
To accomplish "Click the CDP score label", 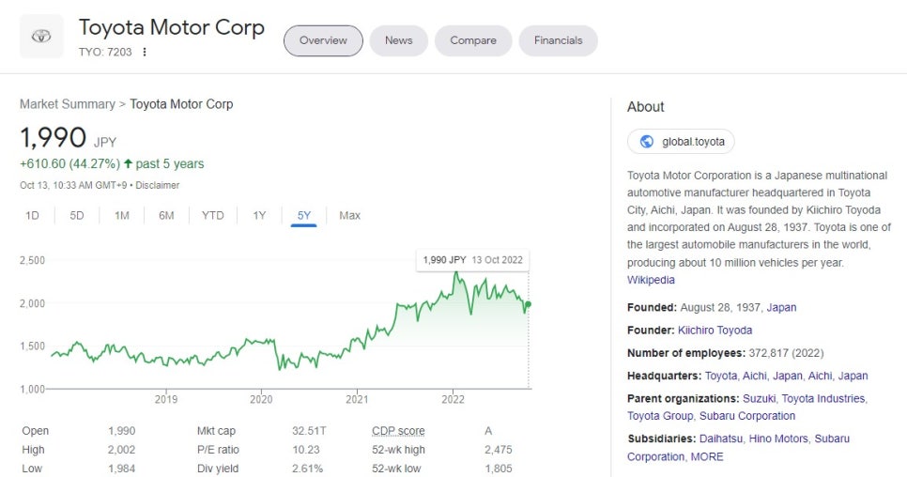I will pos(398,431).
